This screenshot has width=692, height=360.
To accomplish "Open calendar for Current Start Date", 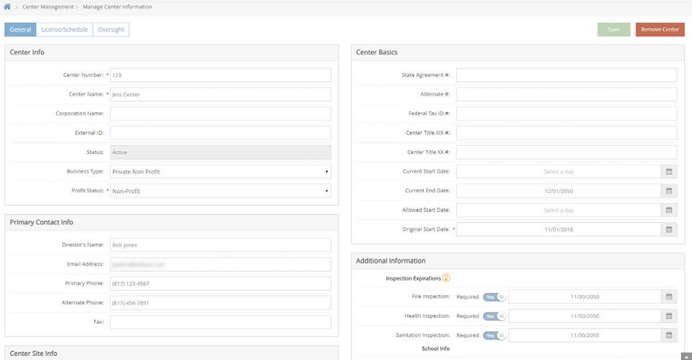I will pyautogui.click(x=669, y=172).
